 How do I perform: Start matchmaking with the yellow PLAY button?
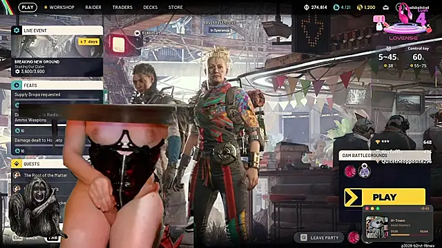point(385,198)
